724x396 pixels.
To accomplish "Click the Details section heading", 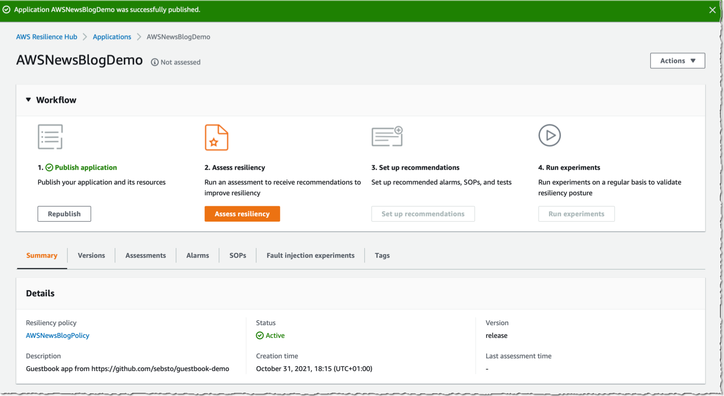I will [x=40, y=294].
